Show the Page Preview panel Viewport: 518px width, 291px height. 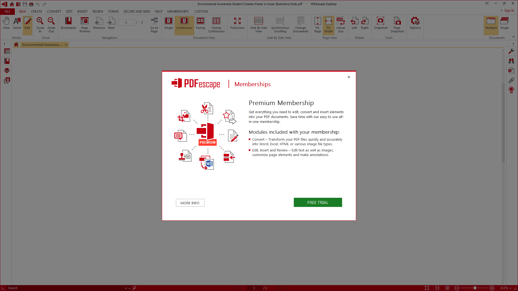(85, 25)
